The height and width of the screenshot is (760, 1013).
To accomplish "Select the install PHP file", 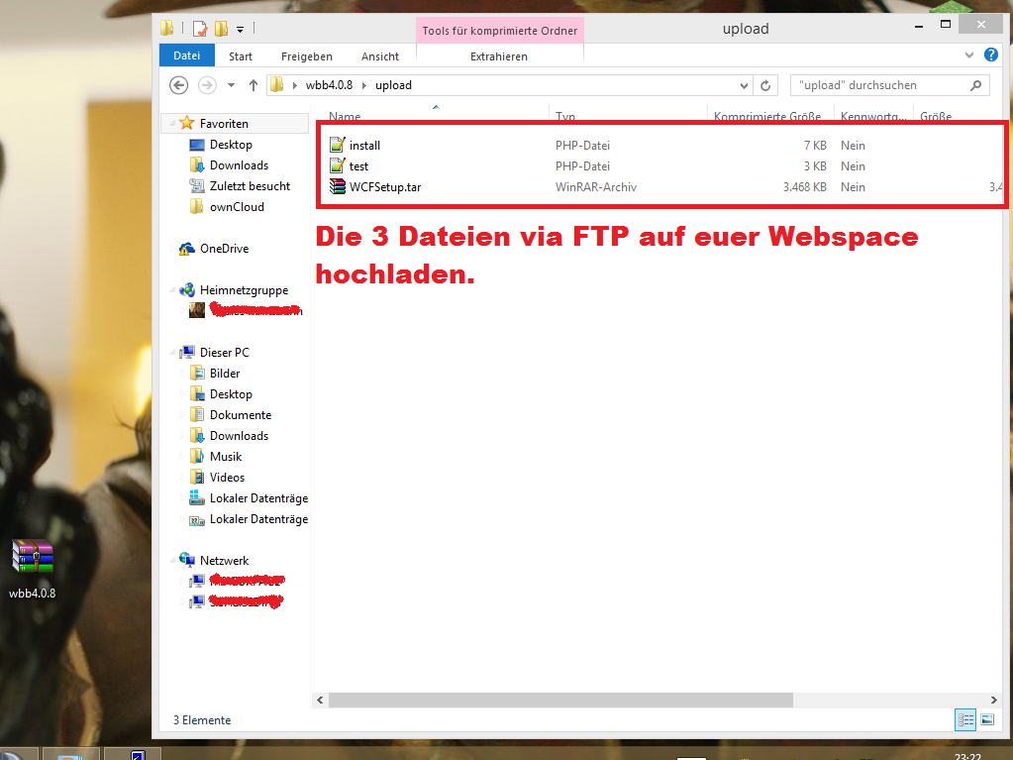I will pyautogui.click(x=364, y=146).
